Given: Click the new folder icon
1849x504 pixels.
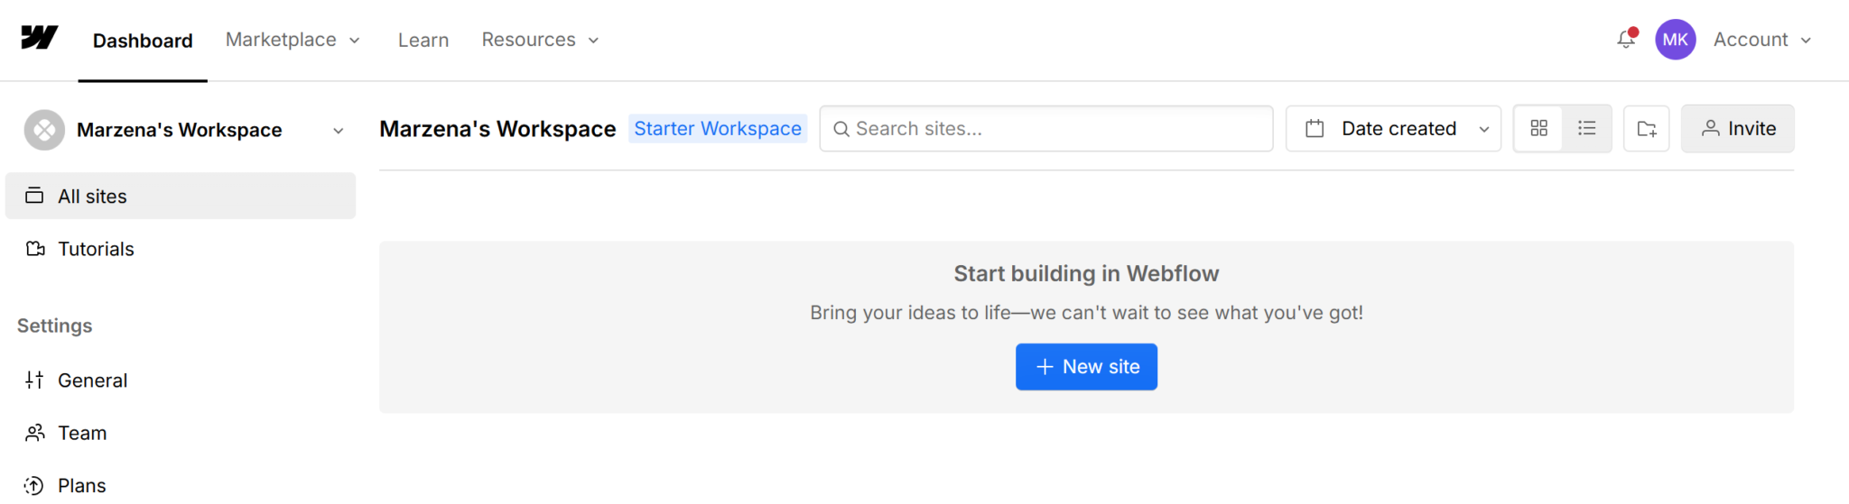Looking at the screenshot, I should click(1646, 129).
